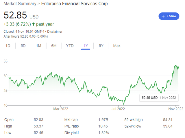The width and height of the screenshot is (185, 138).
Task: Switch to the 6M time range
Action: coord(54,46)
